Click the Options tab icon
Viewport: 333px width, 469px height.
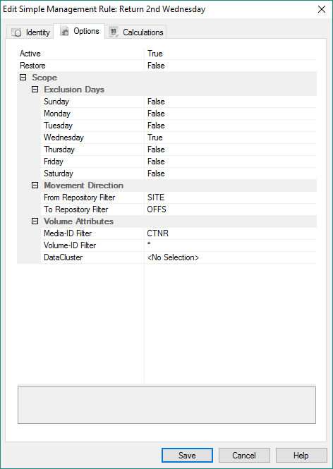point(64,31)
